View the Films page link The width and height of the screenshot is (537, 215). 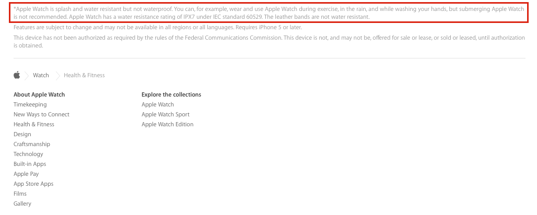pos(20,194)
